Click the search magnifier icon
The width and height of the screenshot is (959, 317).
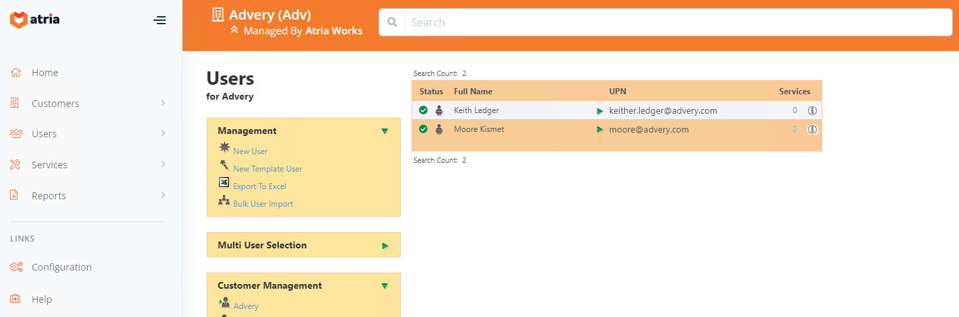coord(391,22)
